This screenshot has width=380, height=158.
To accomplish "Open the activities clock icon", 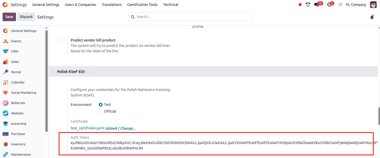I will coord(329,5).
